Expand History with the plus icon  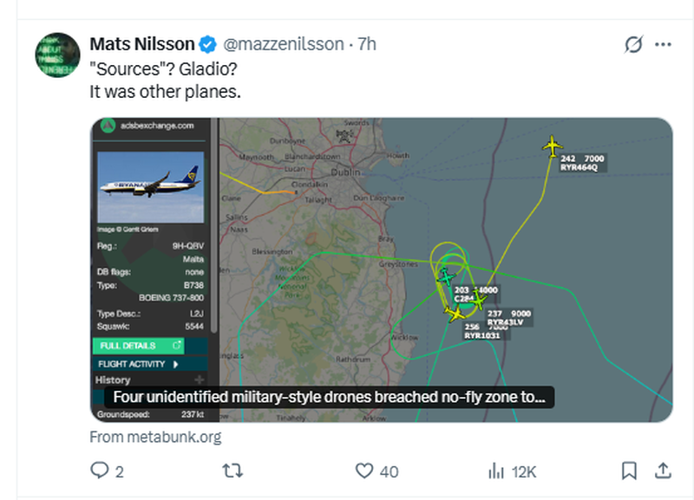click(200, 380)
